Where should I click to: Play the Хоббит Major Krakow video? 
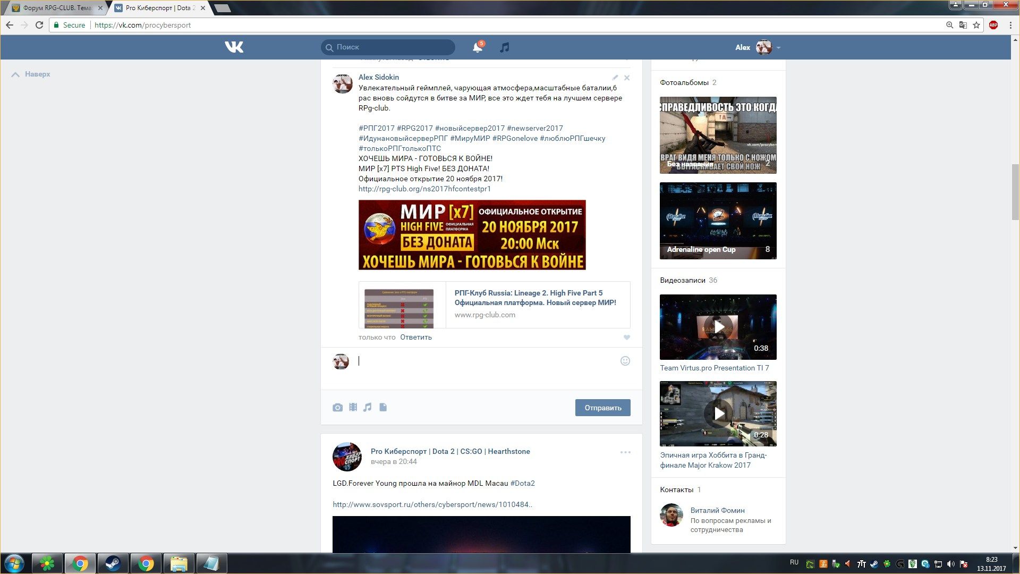click(718, 413)
